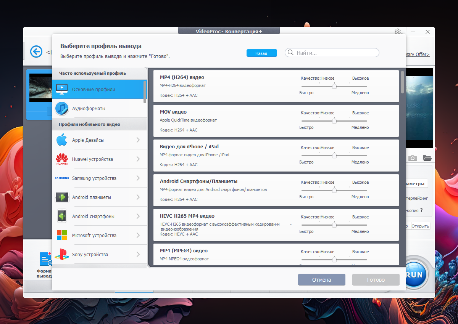Open the Offer link at top right
Viewport: 458px width, 324px height.
418,55
